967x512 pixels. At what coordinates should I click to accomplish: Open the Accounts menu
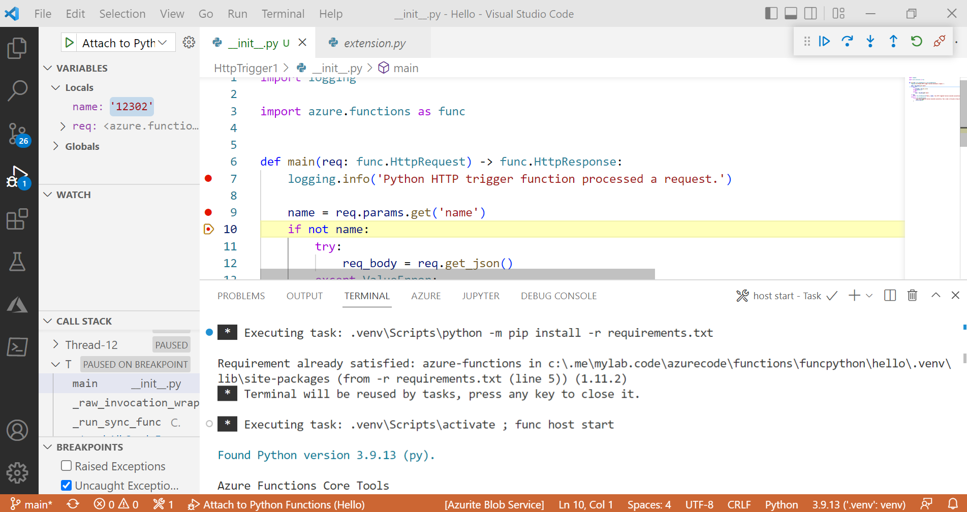point(17,431)
